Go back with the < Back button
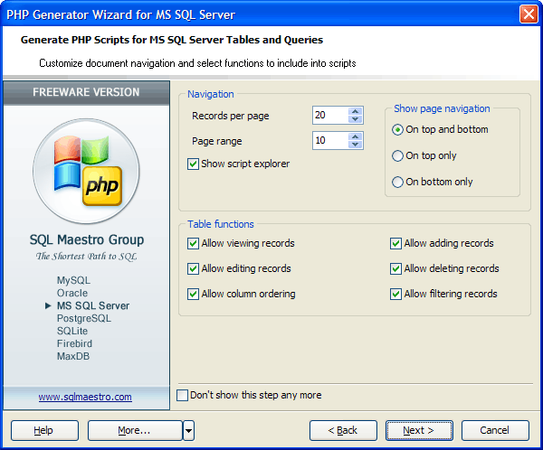 [x=343, y=430]
